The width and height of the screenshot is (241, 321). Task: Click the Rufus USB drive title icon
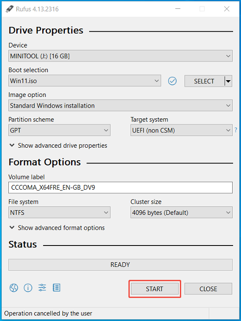tap(9, 9)
